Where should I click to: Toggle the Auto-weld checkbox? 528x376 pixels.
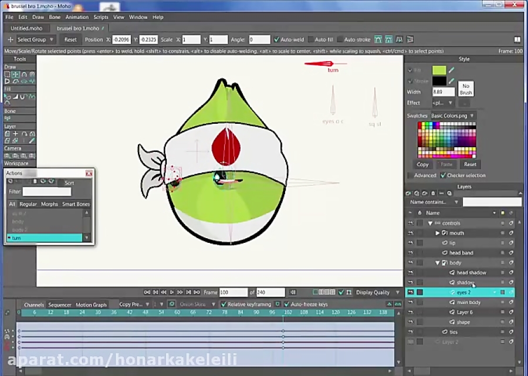click(276, 40)
